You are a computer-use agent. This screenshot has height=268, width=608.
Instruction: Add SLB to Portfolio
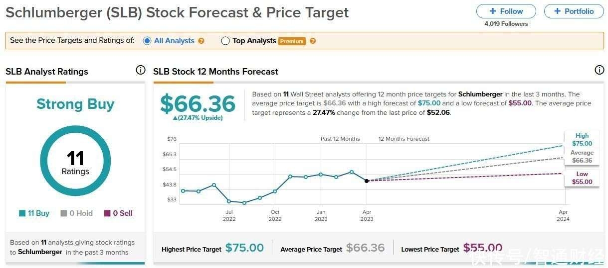coord(574,11)
